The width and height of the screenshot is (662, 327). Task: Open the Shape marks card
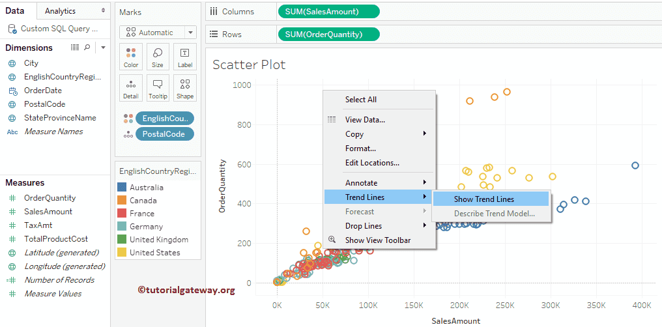point(185,88)
